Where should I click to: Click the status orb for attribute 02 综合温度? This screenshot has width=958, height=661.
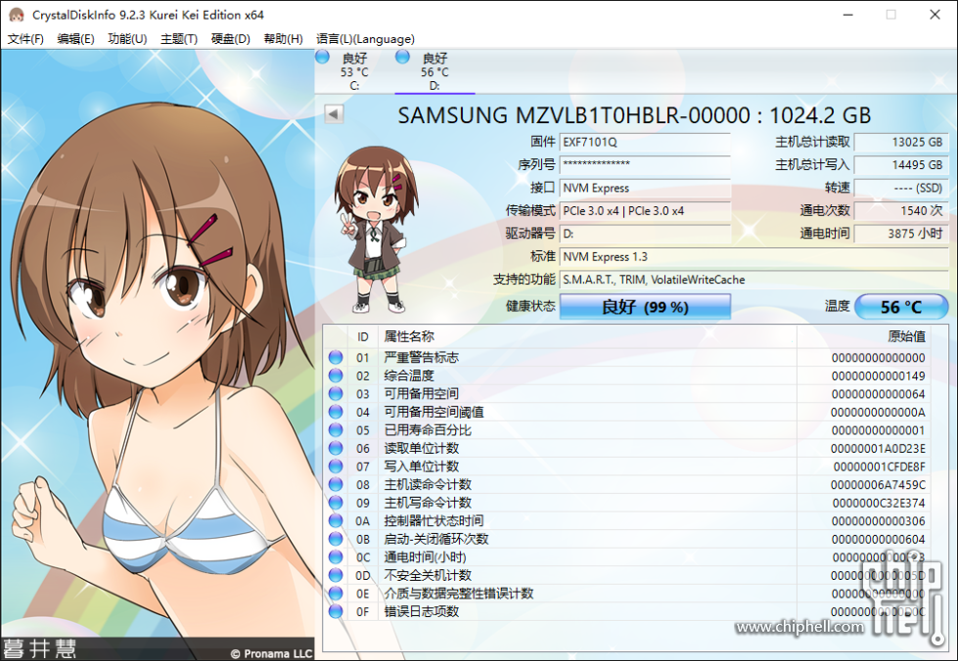click(x=336, y=375)
